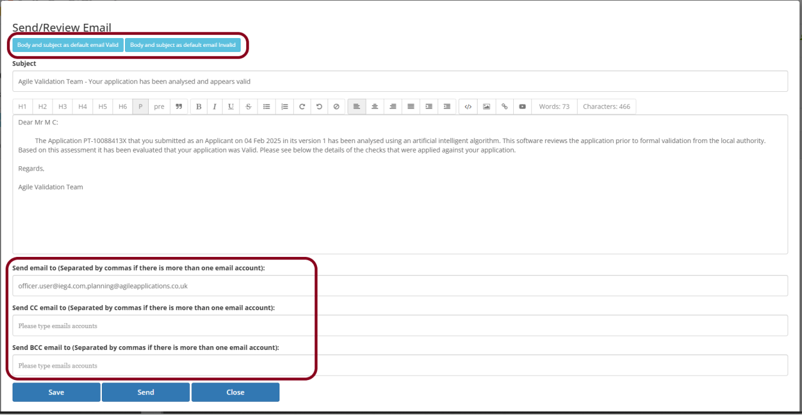
Task: Load the default email Valid template
Action: click(68, 45)
